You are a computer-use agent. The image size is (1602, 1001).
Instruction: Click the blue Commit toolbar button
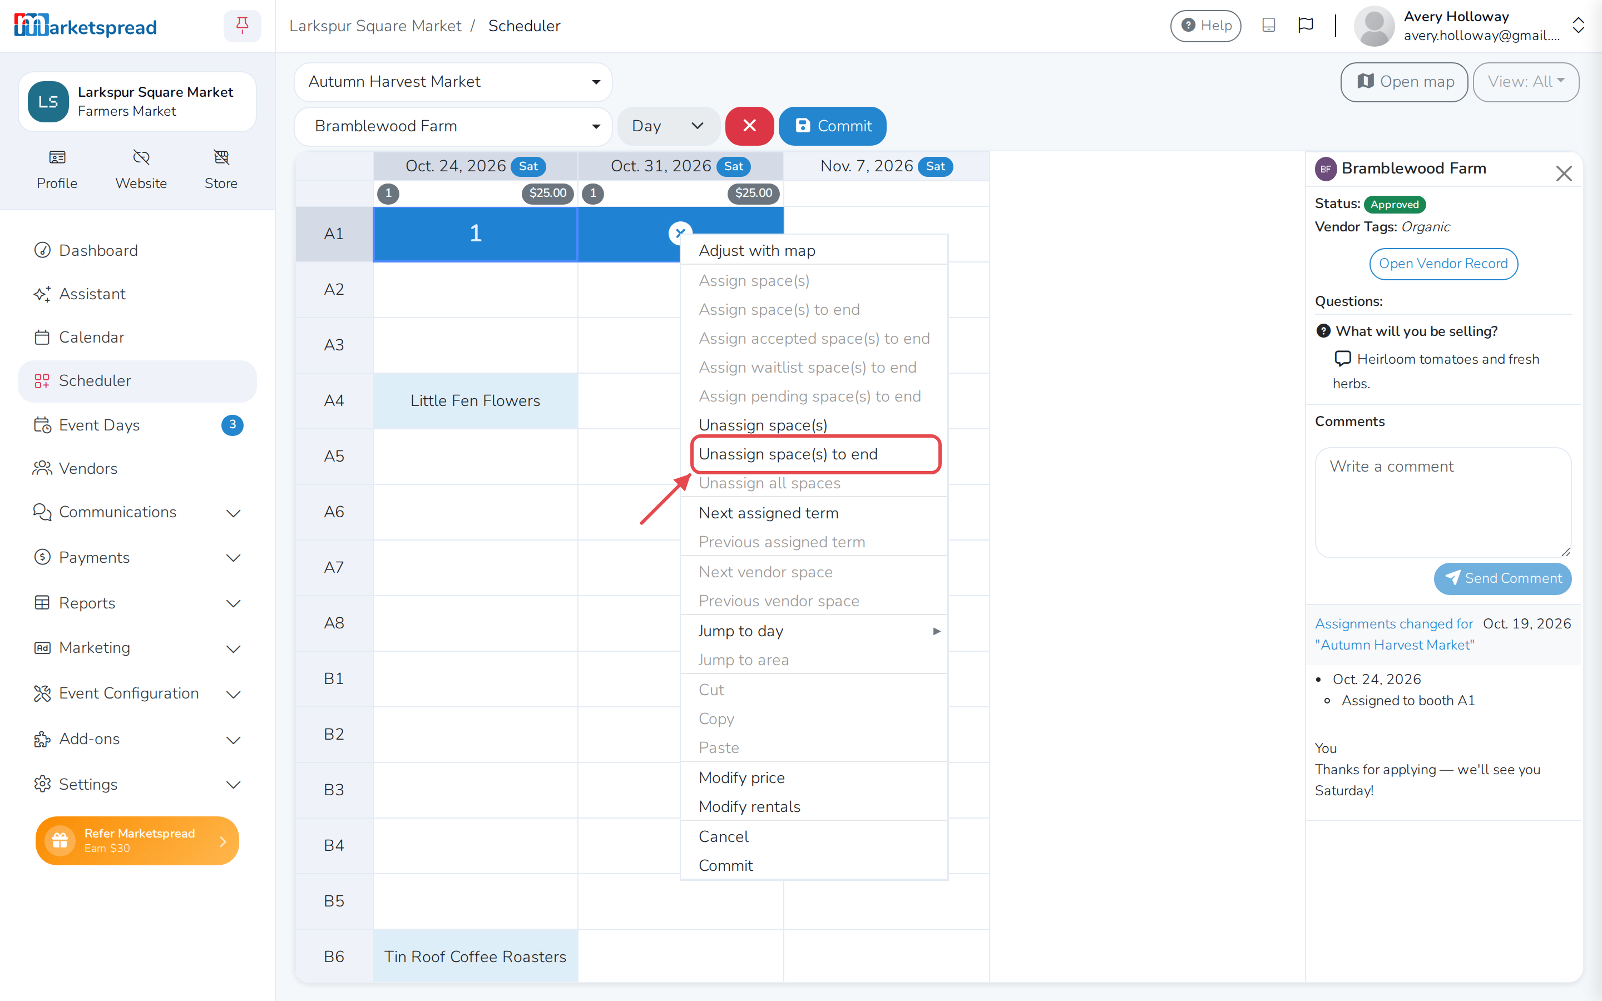[832, 126]
